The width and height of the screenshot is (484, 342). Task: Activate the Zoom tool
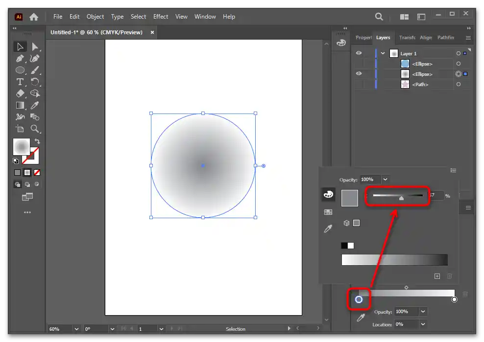(35, 129)
